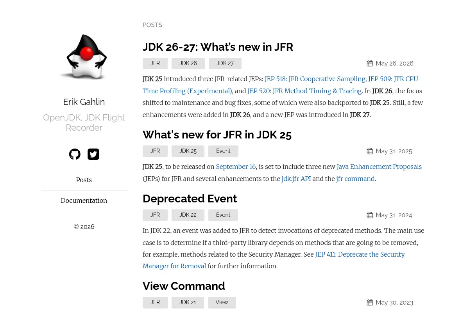Open the GitHub profile icon
Viewport: 469px width, 312px height.
75,154
